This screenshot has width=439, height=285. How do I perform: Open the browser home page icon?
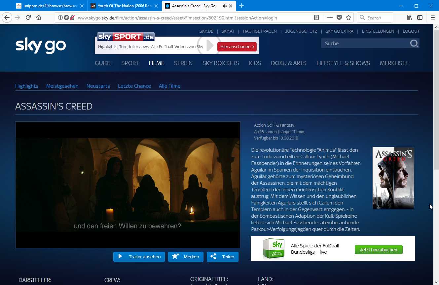click(x=39, y=17)
